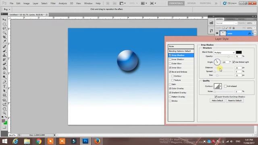The height and width of the screenshot is (145, 258).
Task: Open the Mini Bridge panel icon
Action: (x=211, y=23)
